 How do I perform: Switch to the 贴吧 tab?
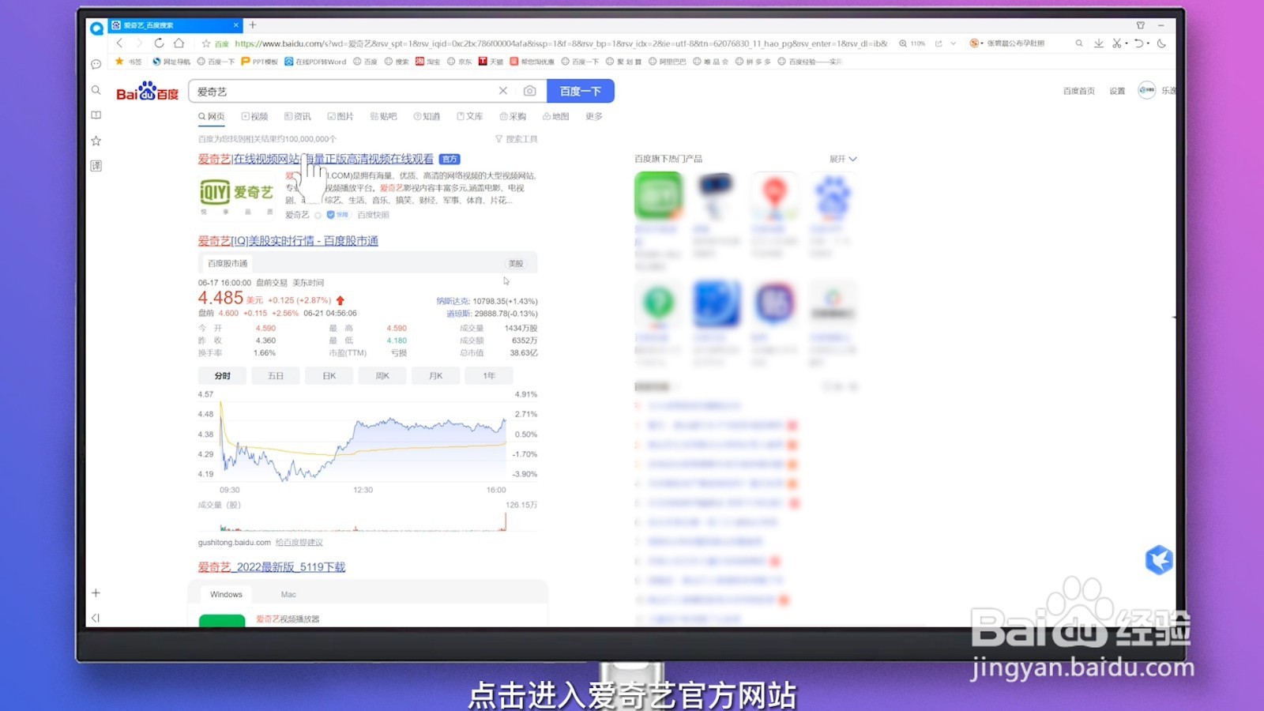click(383, 116)
